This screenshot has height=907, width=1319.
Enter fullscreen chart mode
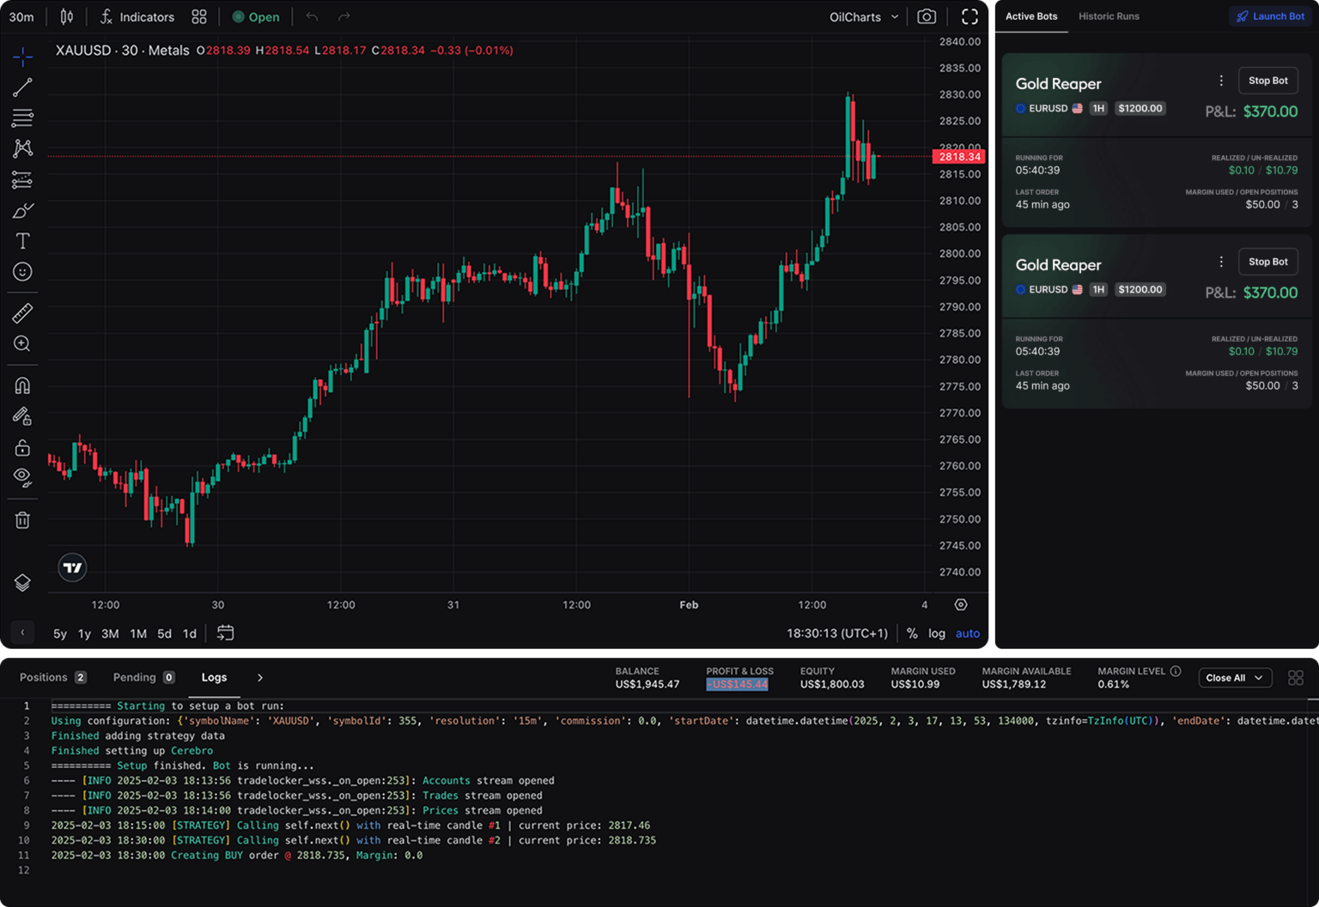[969, 17]
